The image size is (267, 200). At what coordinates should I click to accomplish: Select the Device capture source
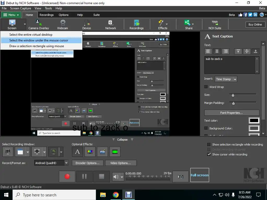(87, 24)
